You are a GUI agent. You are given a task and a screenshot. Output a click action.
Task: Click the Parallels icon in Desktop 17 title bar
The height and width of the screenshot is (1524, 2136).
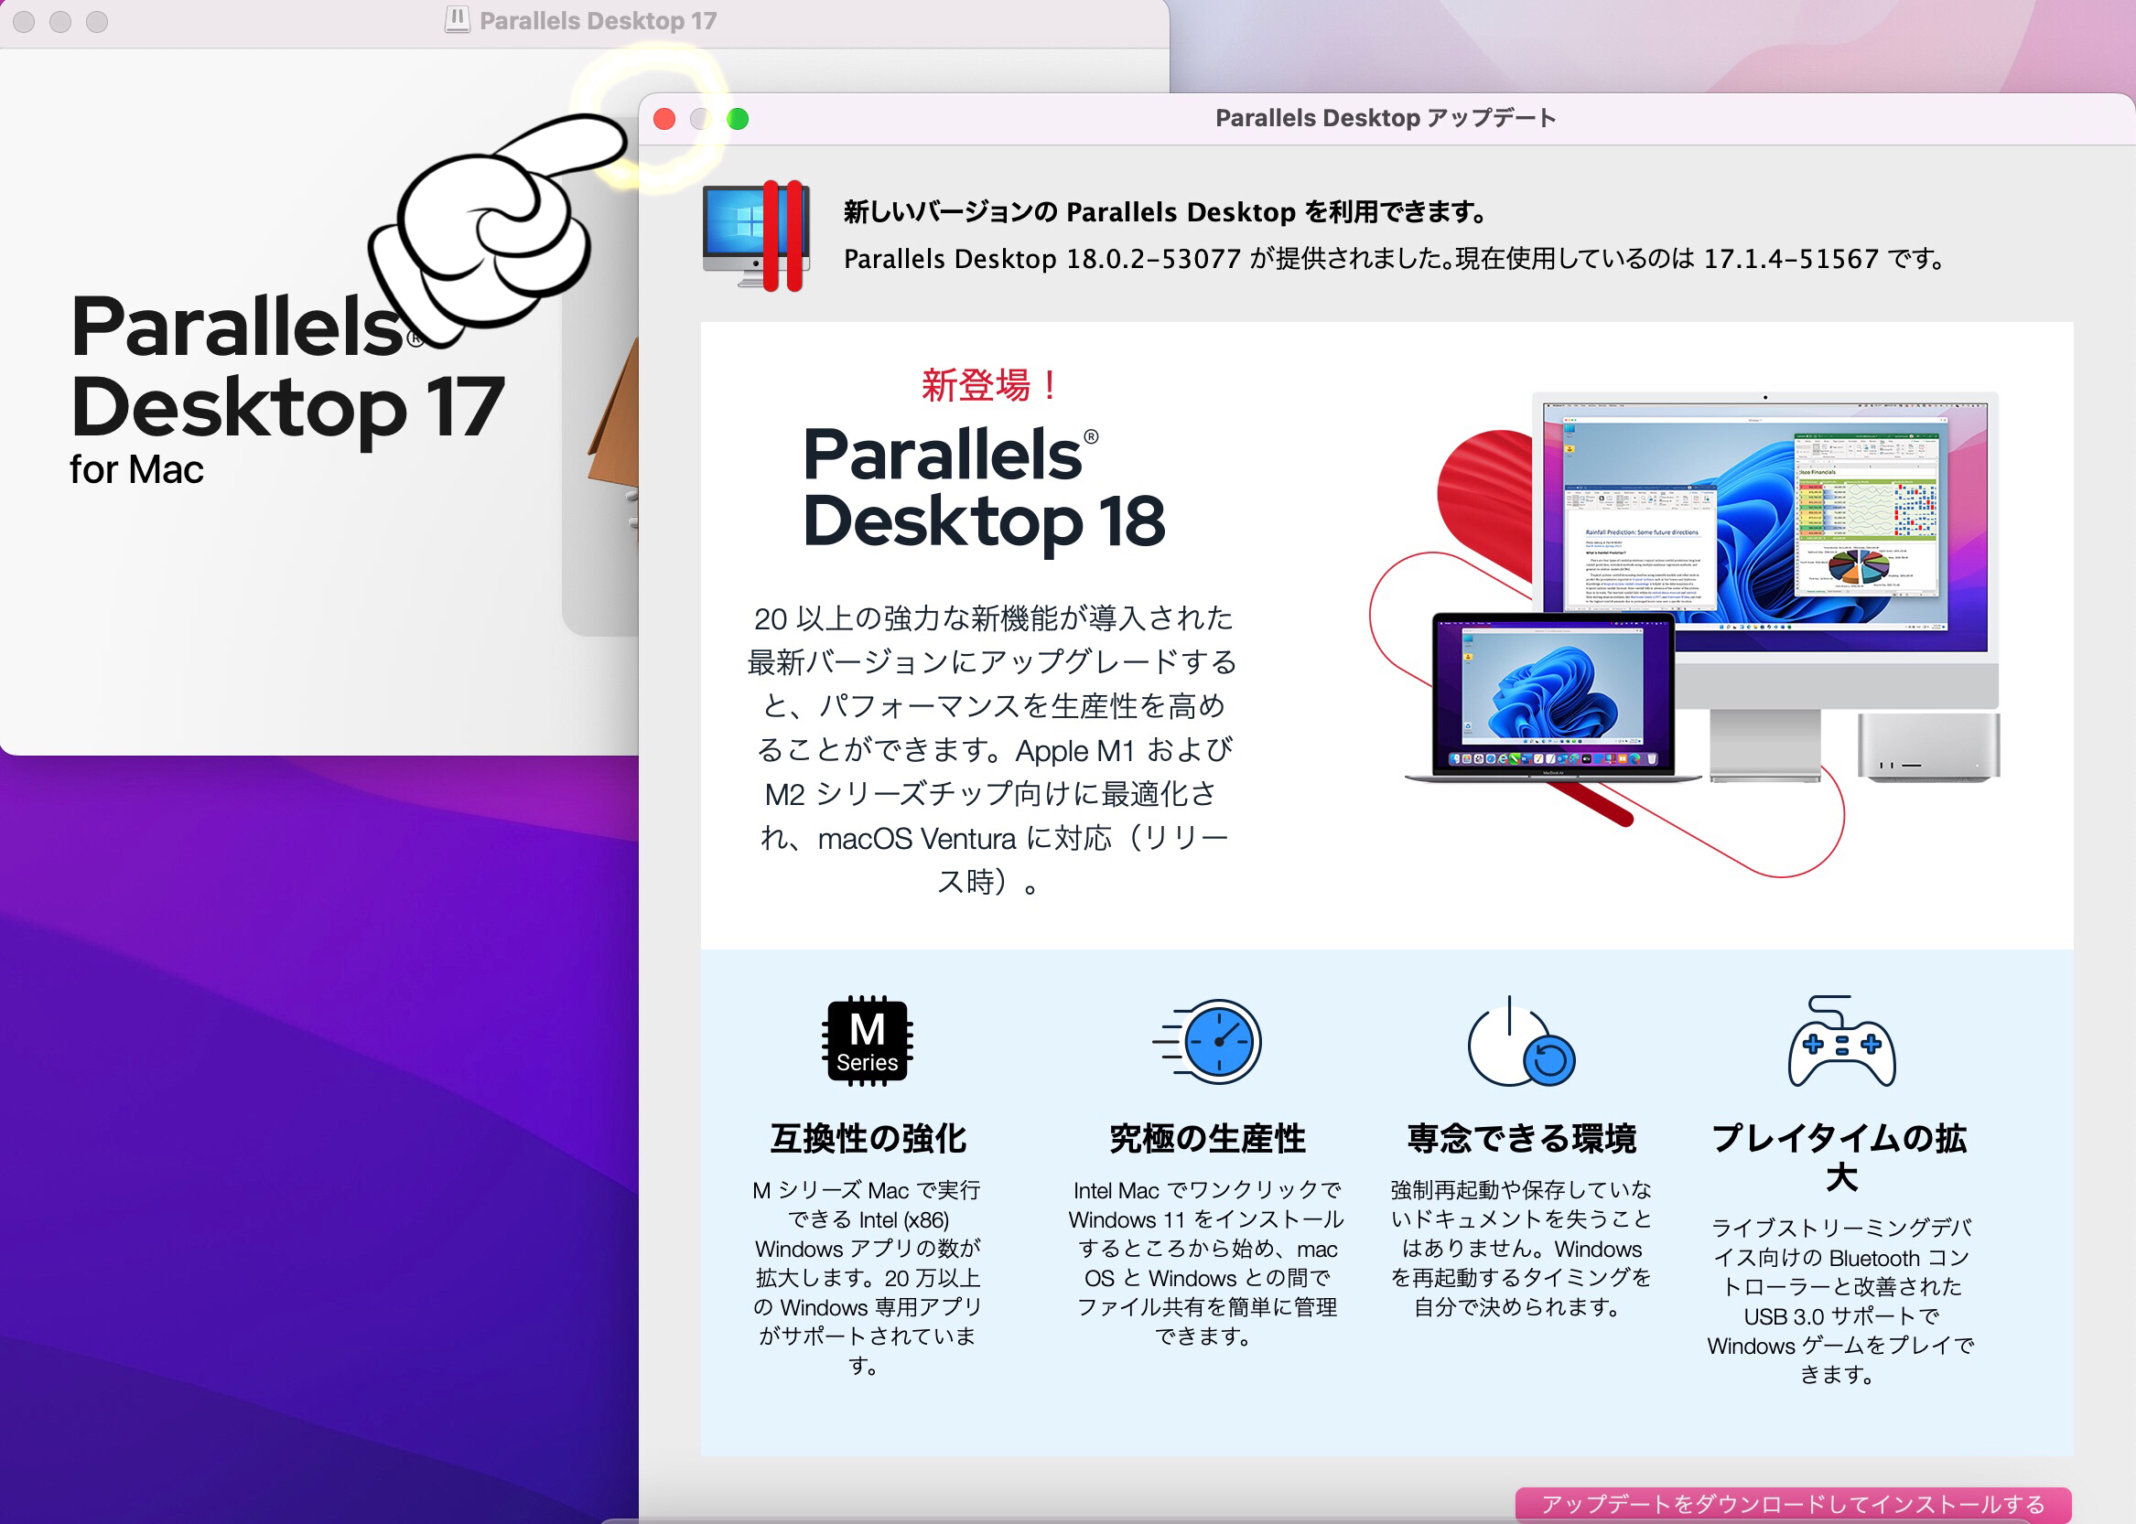458,20
